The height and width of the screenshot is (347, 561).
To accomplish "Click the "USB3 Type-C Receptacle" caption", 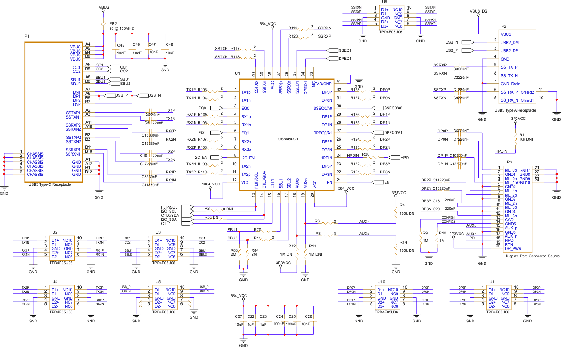I will tap(49, 184).
